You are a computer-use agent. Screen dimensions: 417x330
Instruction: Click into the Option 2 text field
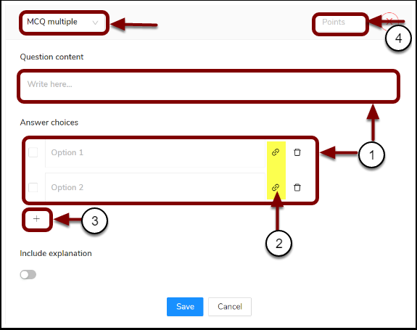(x=155, y=186)
